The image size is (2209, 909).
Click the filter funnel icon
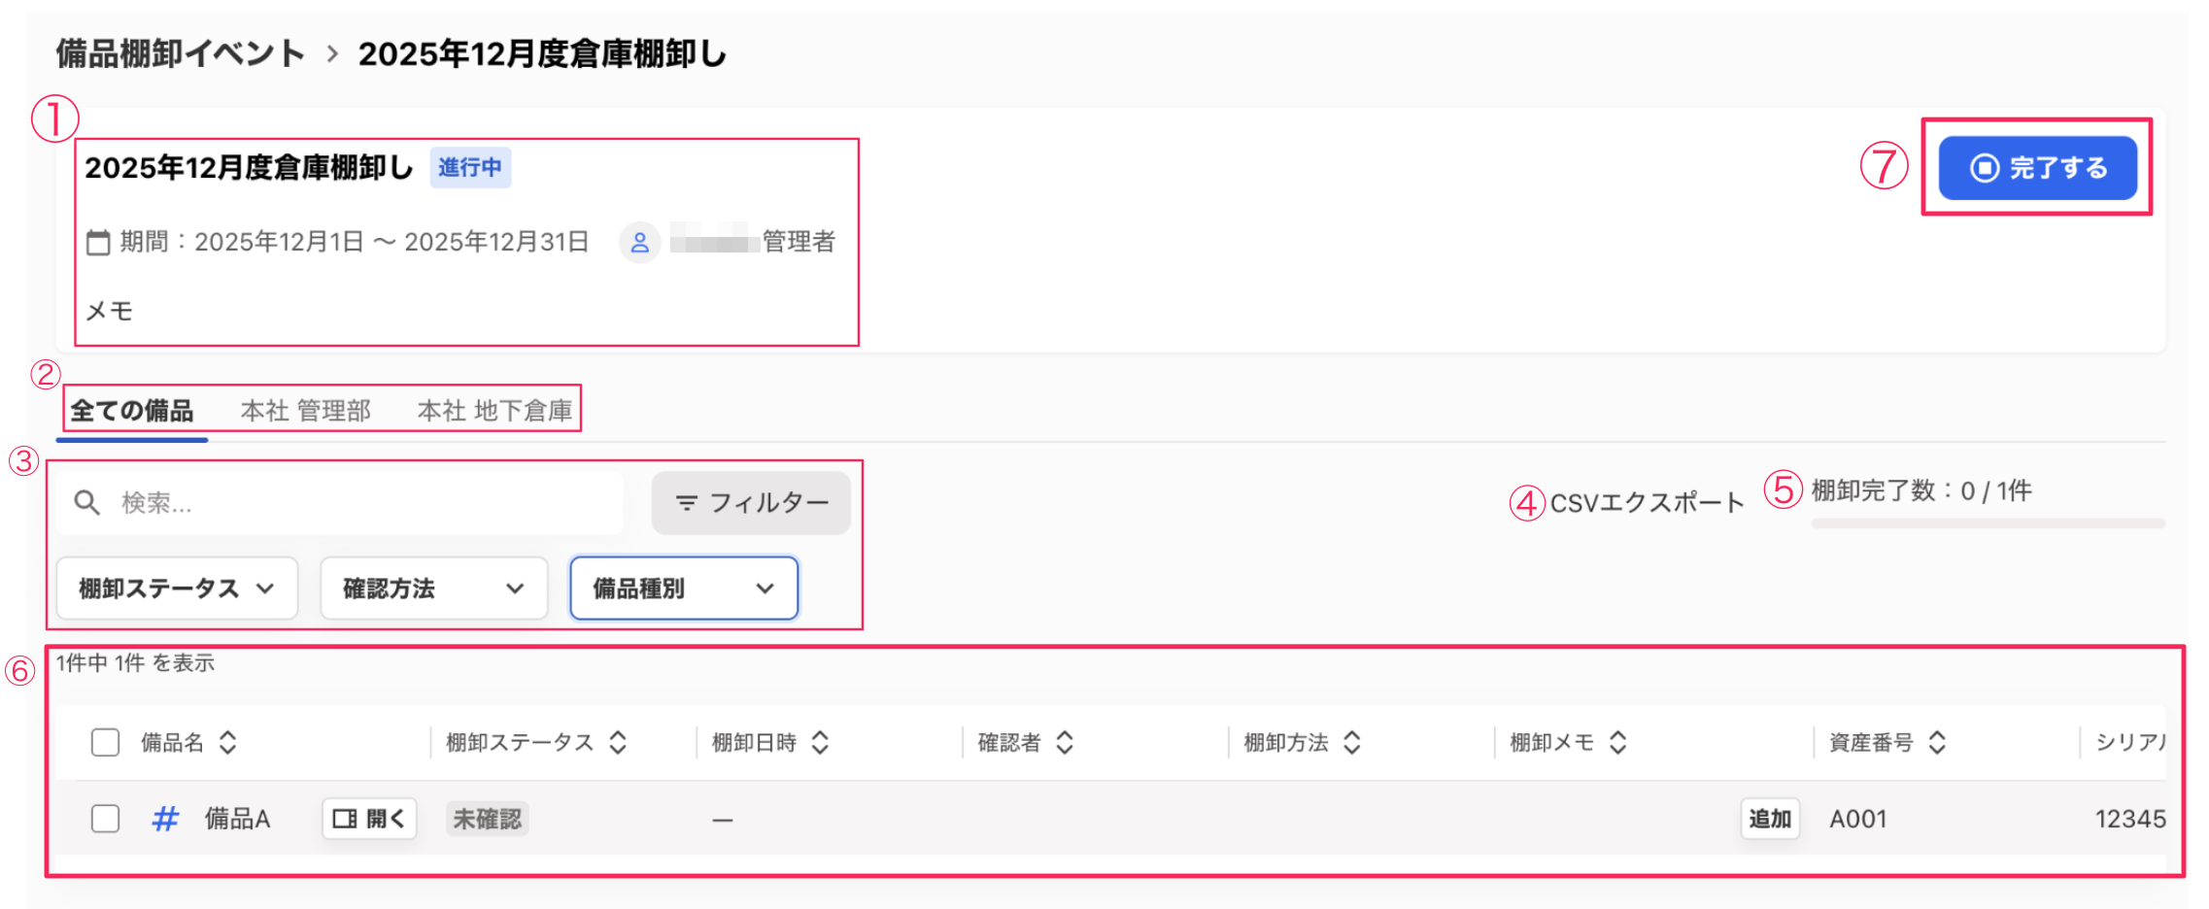pos(687,502)
